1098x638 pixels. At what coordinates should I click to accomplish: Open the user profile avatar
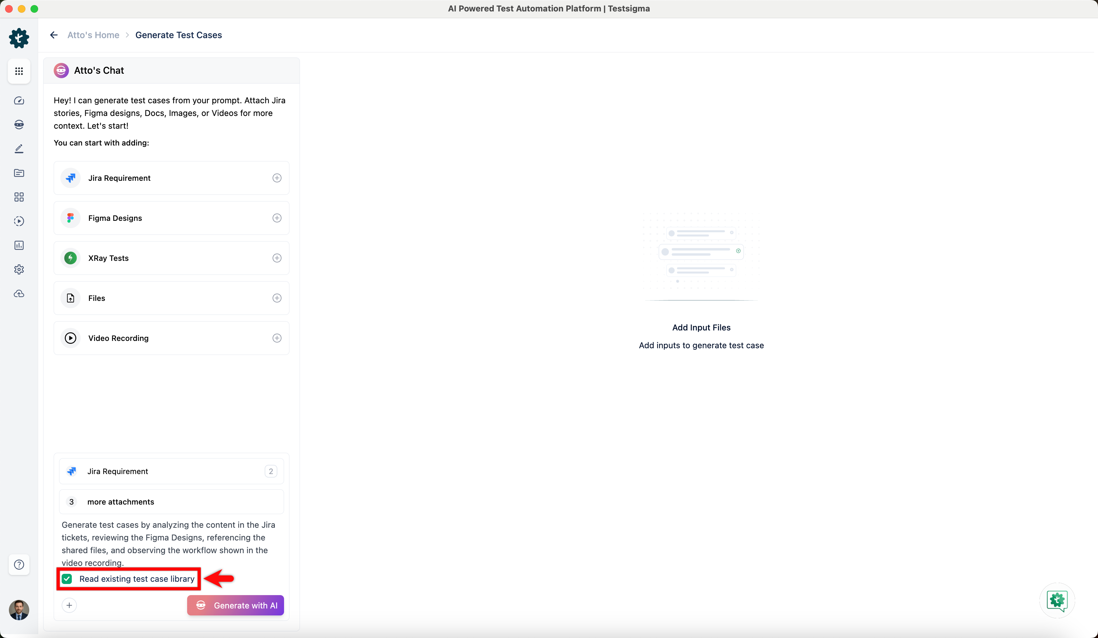(19, 610)
